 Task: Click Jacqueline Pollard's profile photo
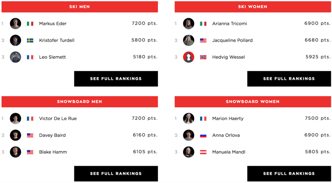(189, 40)
